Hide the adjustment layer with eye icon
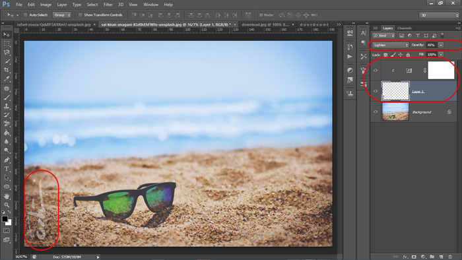This screenshot has width=462, height=260. pos(376,71)
